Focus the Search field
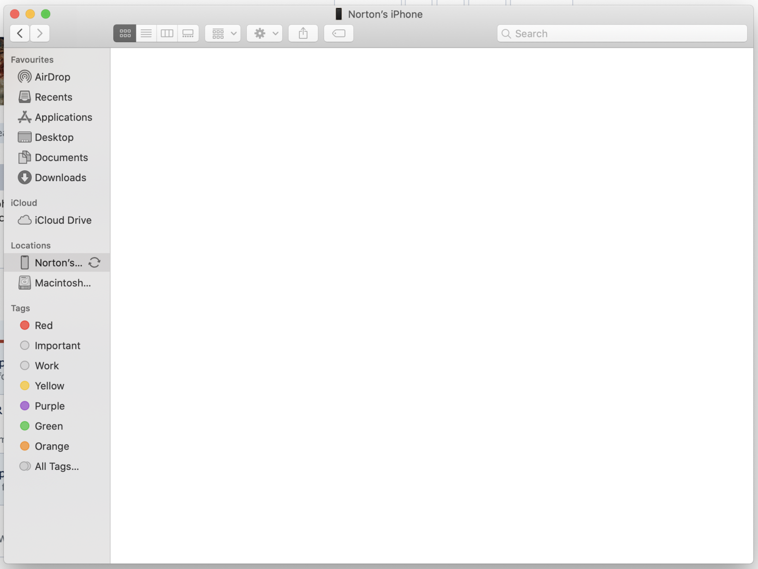The image size is (758, 569). pyautogui.click(x=622, y=33)
